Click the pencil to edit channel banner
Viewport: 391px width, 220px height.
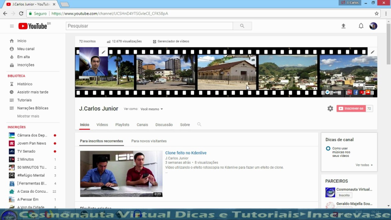point(372,52)
